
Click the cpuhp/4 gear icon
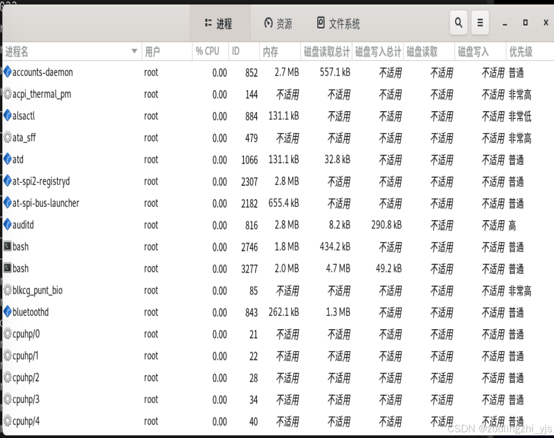(x=8, y=421)
